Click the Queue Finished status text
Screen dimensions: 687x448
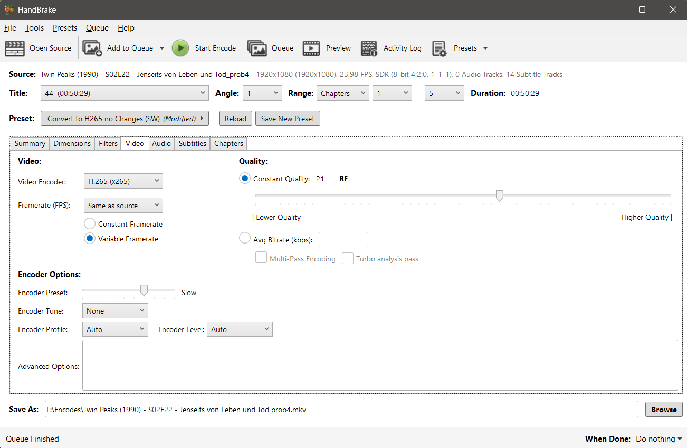33,439
